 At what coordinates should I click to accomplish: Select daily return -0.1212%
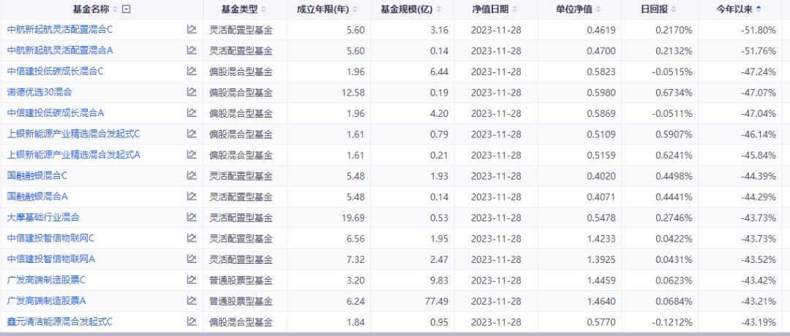[672, 321]
